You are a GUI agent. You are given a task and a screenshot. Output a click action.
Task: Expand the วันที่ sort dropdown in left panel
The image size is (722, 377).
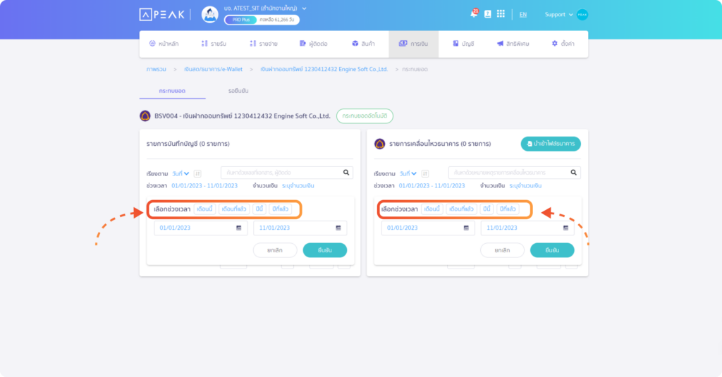(x=181, y=173)
